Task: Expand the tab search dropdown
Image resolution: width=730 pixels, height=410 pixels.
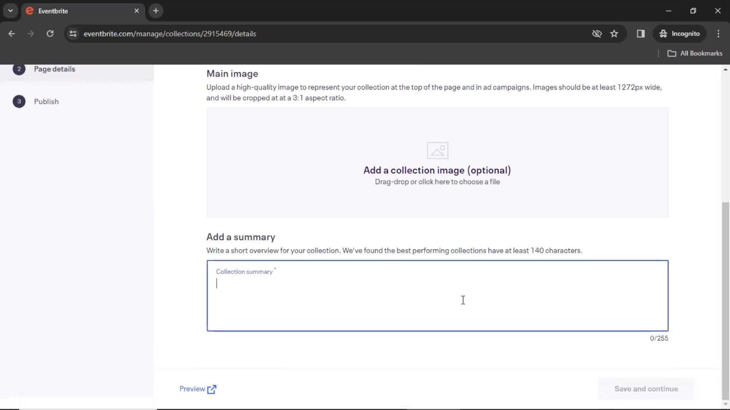Action: coord(10,11)
